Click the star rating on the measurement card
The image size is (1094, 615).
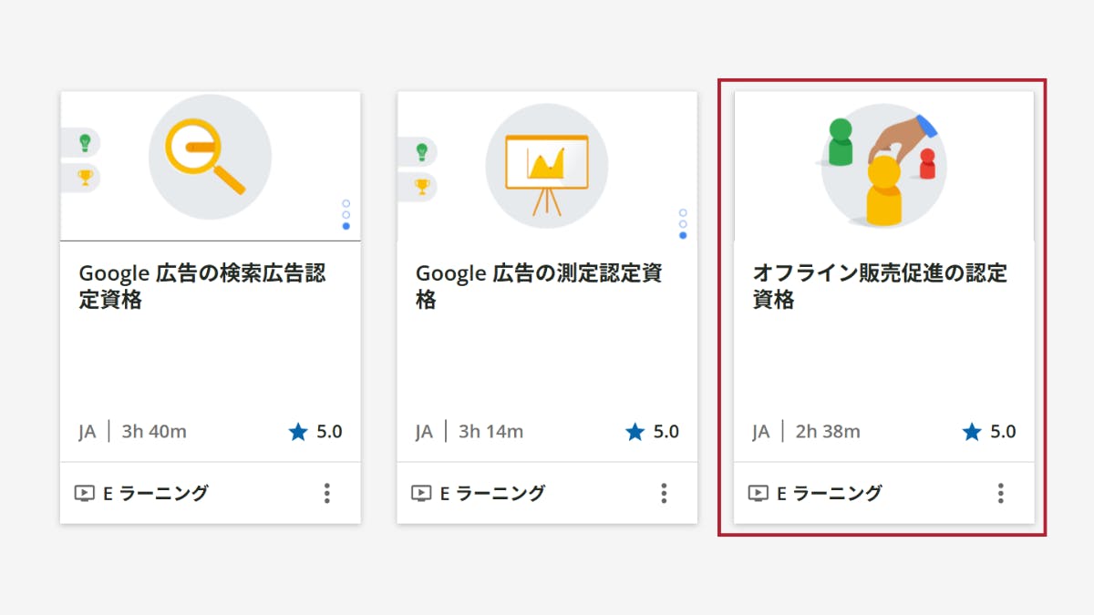pos(653,432)
